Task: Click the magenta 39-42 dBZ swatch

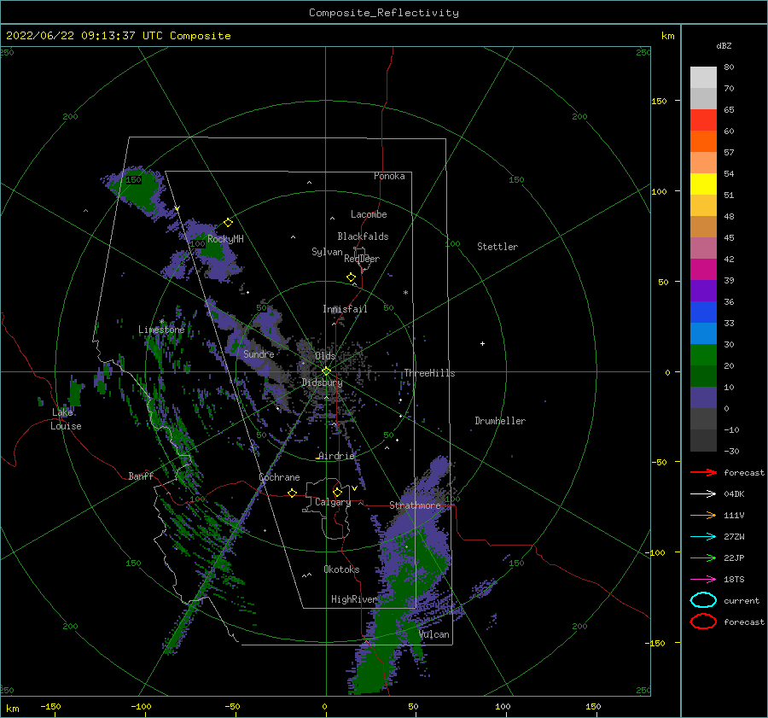Action: pos(703,270)
